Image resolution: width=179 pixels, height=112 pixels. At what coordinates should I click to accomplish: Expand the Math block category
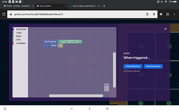pyautogui.click(x=19, y=36)
